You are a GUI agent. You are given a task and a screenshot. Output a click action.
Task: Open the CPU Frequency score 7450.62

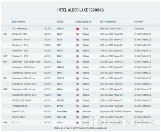pyautogui.click(x=61, y=29)
